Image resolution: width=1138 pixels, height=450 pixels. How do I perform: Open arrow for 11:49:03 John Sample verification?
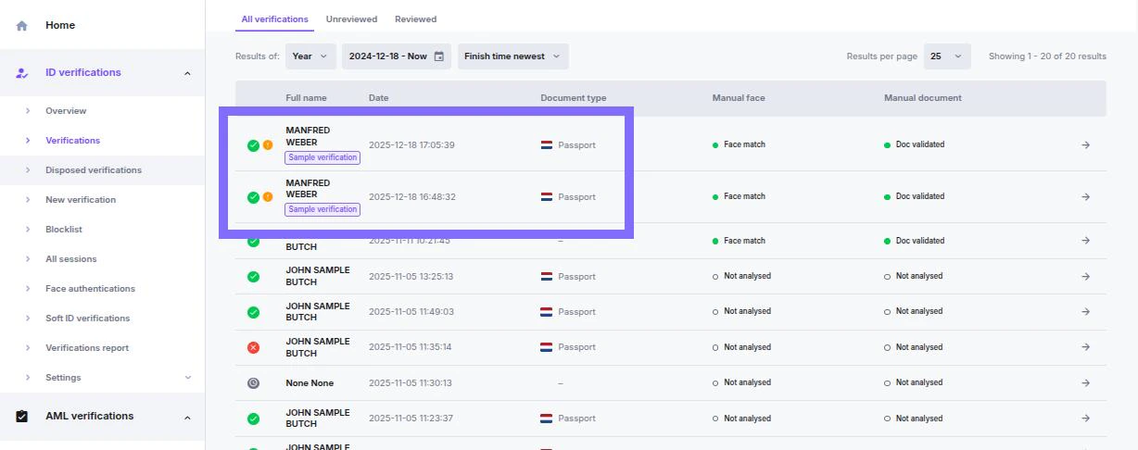click(1086, 312)
